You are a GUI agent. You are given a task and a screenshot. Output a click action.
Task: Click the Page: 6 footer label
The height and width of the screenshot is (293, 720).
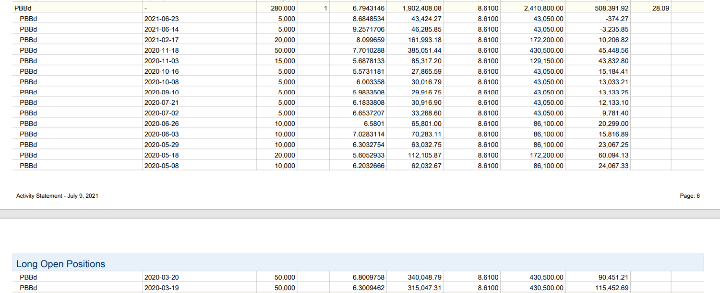(x=690, y=195)
